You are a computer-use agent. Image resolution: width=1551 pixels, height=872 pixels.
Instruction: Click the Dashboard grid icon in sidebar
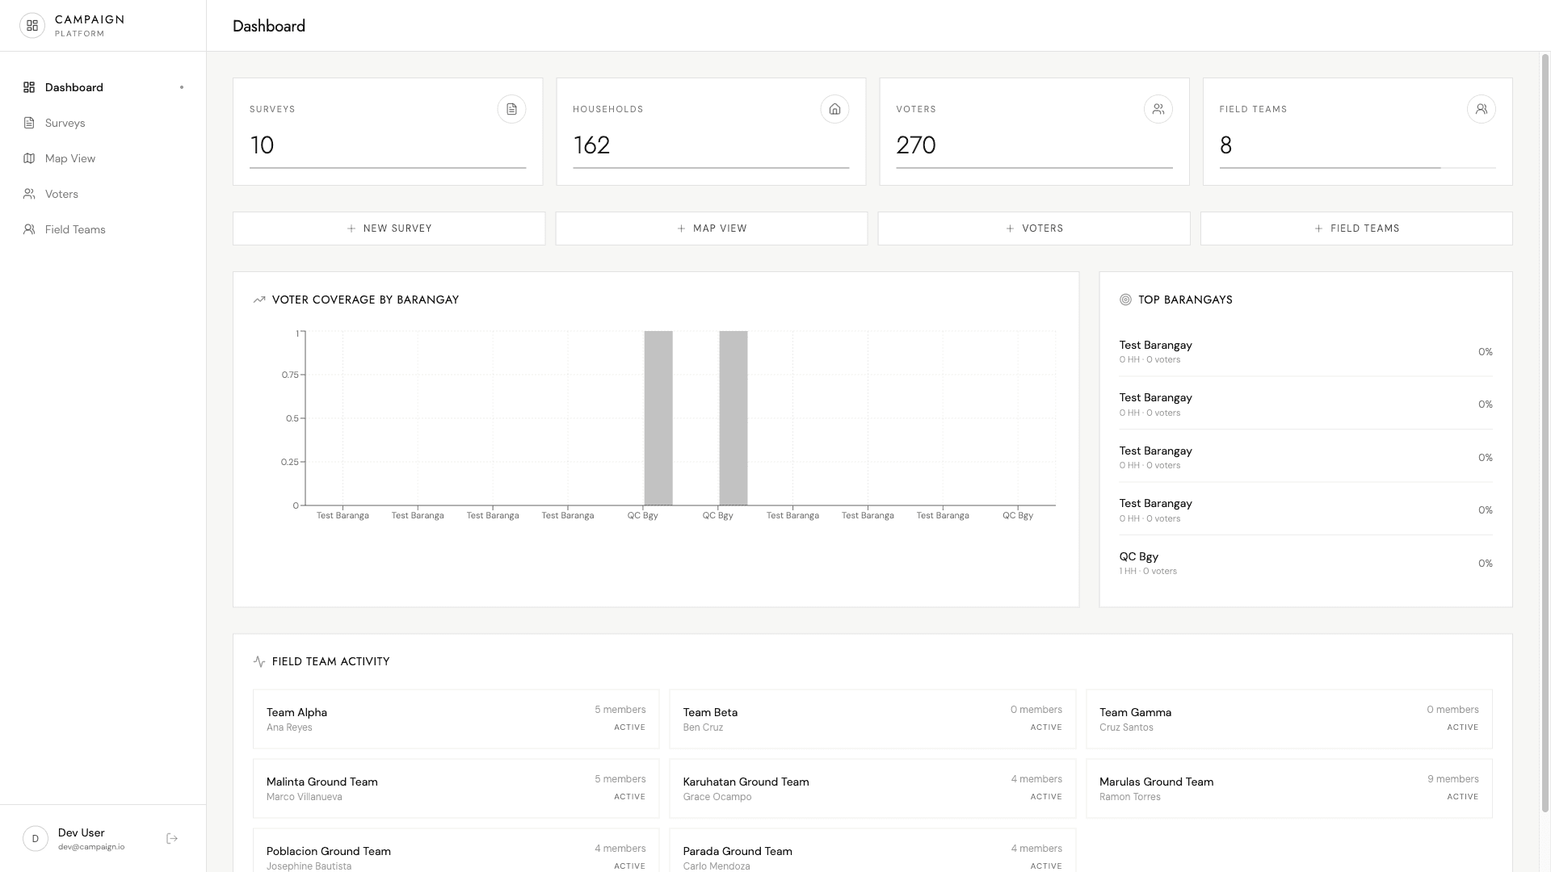29,87
